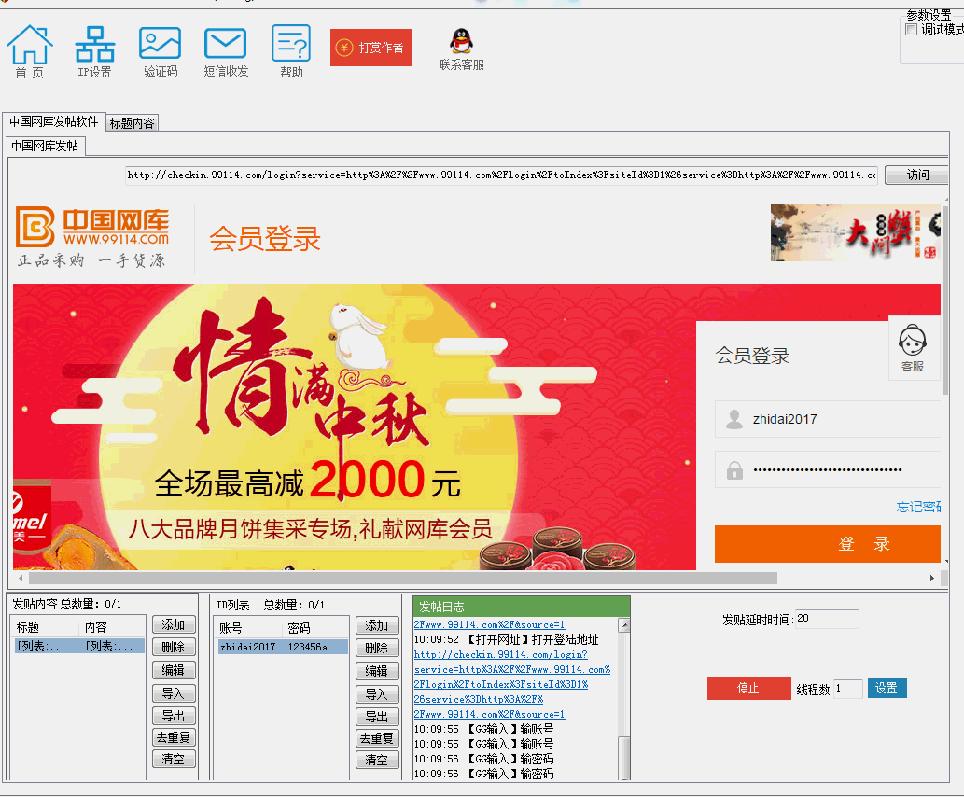
Task: Click the 线程数 thread count field
Action: click(848, 689)
